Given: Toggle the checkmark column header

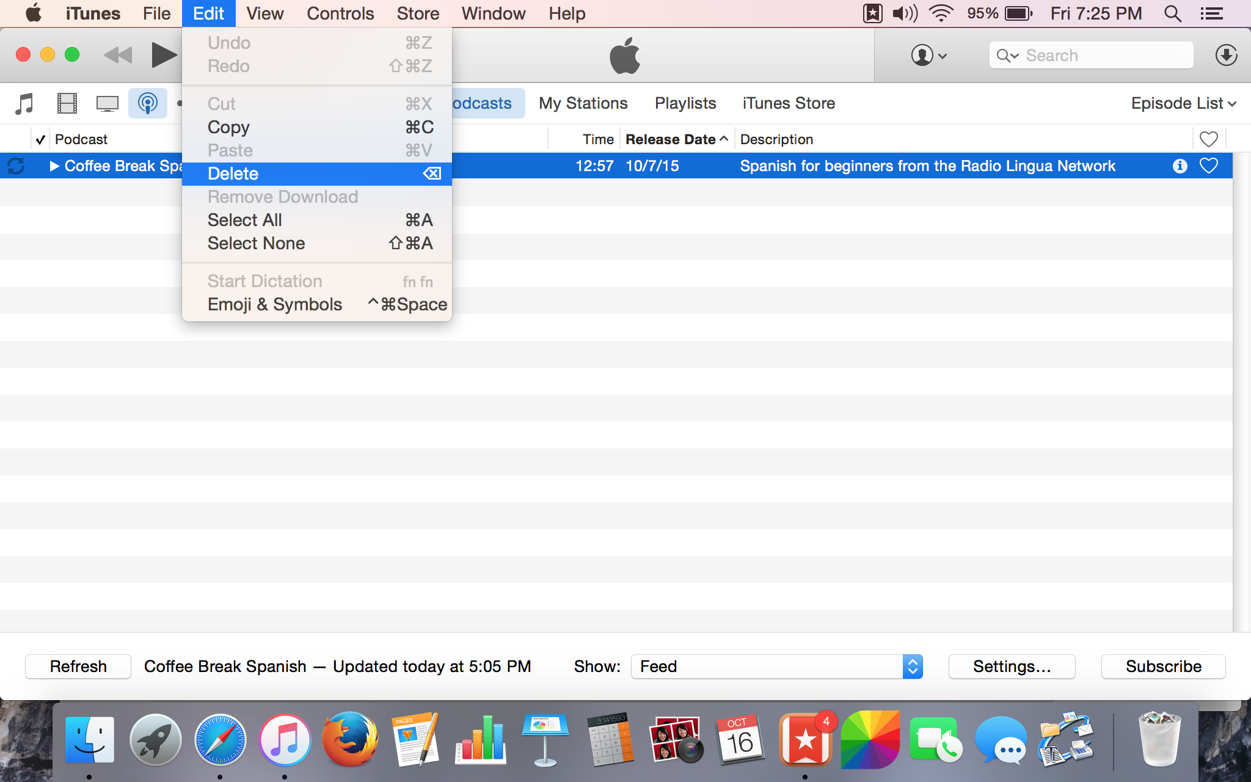Looking at the screenshot, I should [40, 139].
